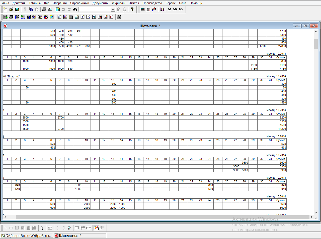Image resolution: width=321 pixels, height=239 pixels.
Task: Open the calendar toolbar icon
Action: 148,9
